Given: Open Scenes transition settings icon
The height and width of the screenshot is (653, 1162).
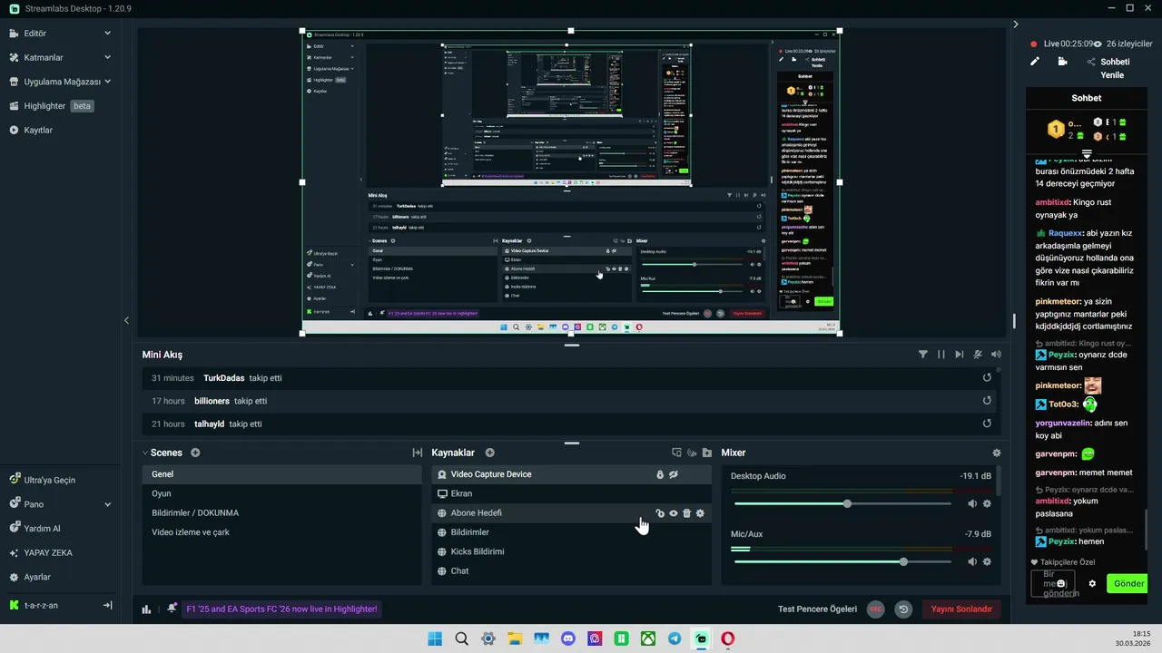Looking at the screenshot, I should [x=418, y=453].
